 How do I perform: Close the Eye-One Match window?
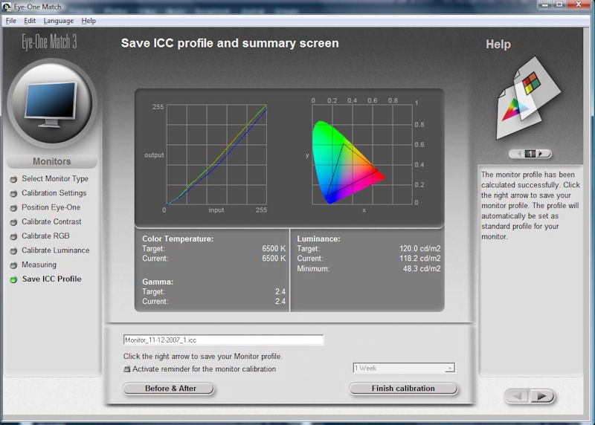(x=579, y=5)
